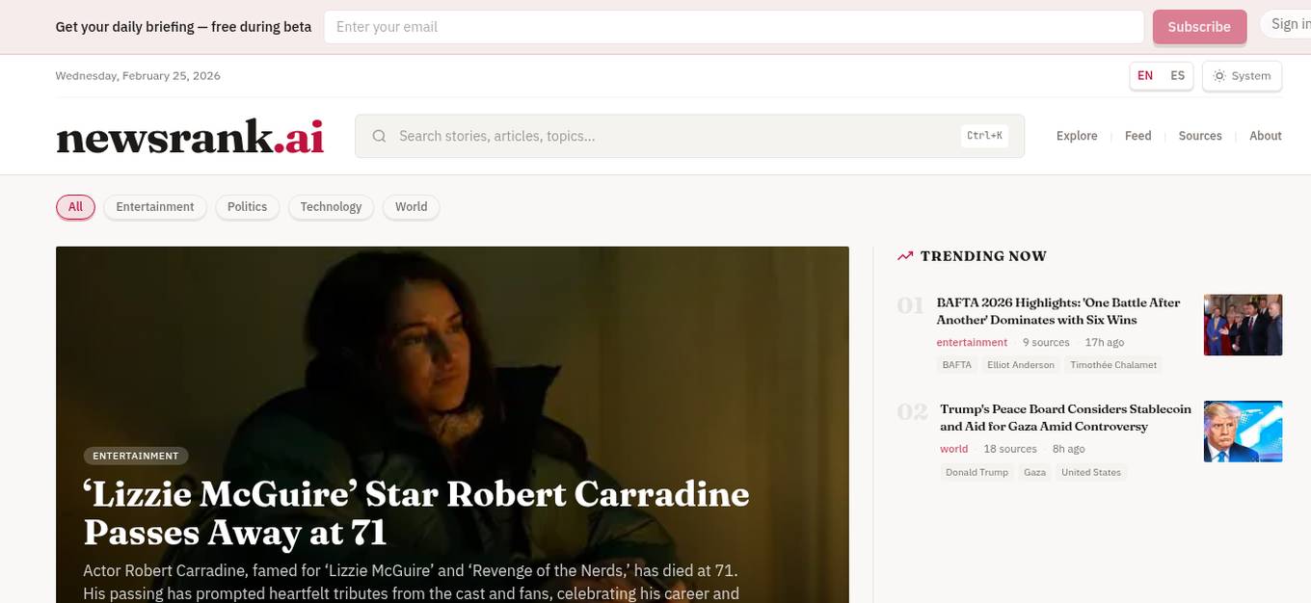This screenshot has width=1311, height=603.
Task: Select the World filter chip
Action: point(411,206)
